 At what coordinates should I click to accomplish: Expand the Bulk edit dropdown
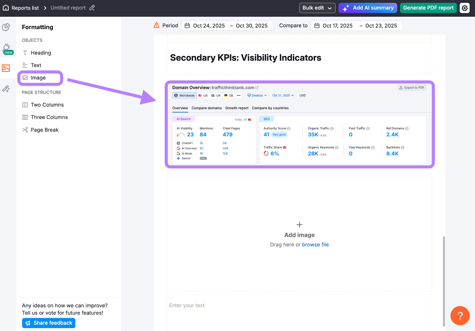tap(317, 8)
